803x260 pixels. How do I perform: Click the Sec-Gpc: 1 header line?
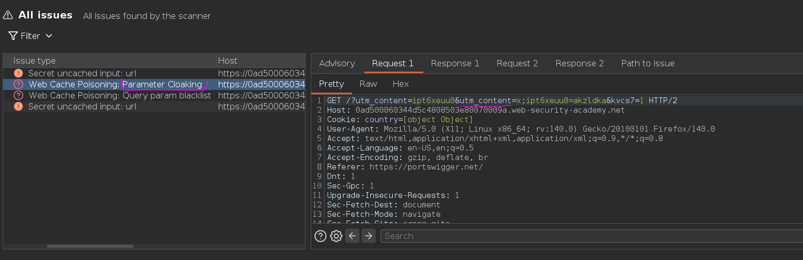point(350,186)
